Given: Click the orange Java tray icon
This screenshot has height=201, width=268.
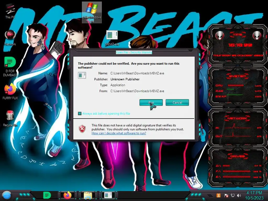Looking at the screenshot, I should [219, 196].
